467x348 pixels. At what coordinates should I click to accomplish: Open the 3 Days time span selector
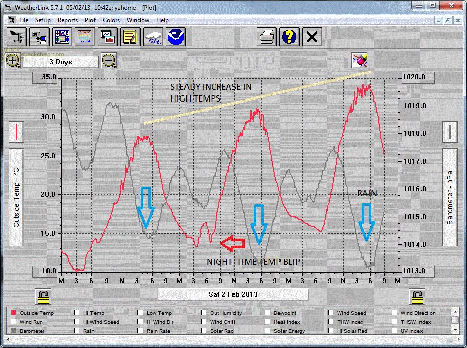(60, 62)
